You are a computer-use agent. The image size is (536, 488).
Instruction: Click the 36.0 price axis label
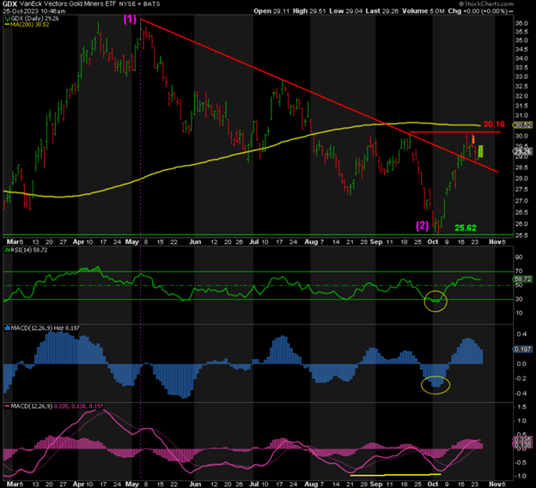pos(521,23)
